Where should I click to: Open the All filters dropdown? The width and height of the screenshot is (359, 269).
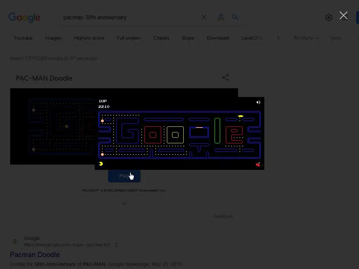click(x=306, y=38)
